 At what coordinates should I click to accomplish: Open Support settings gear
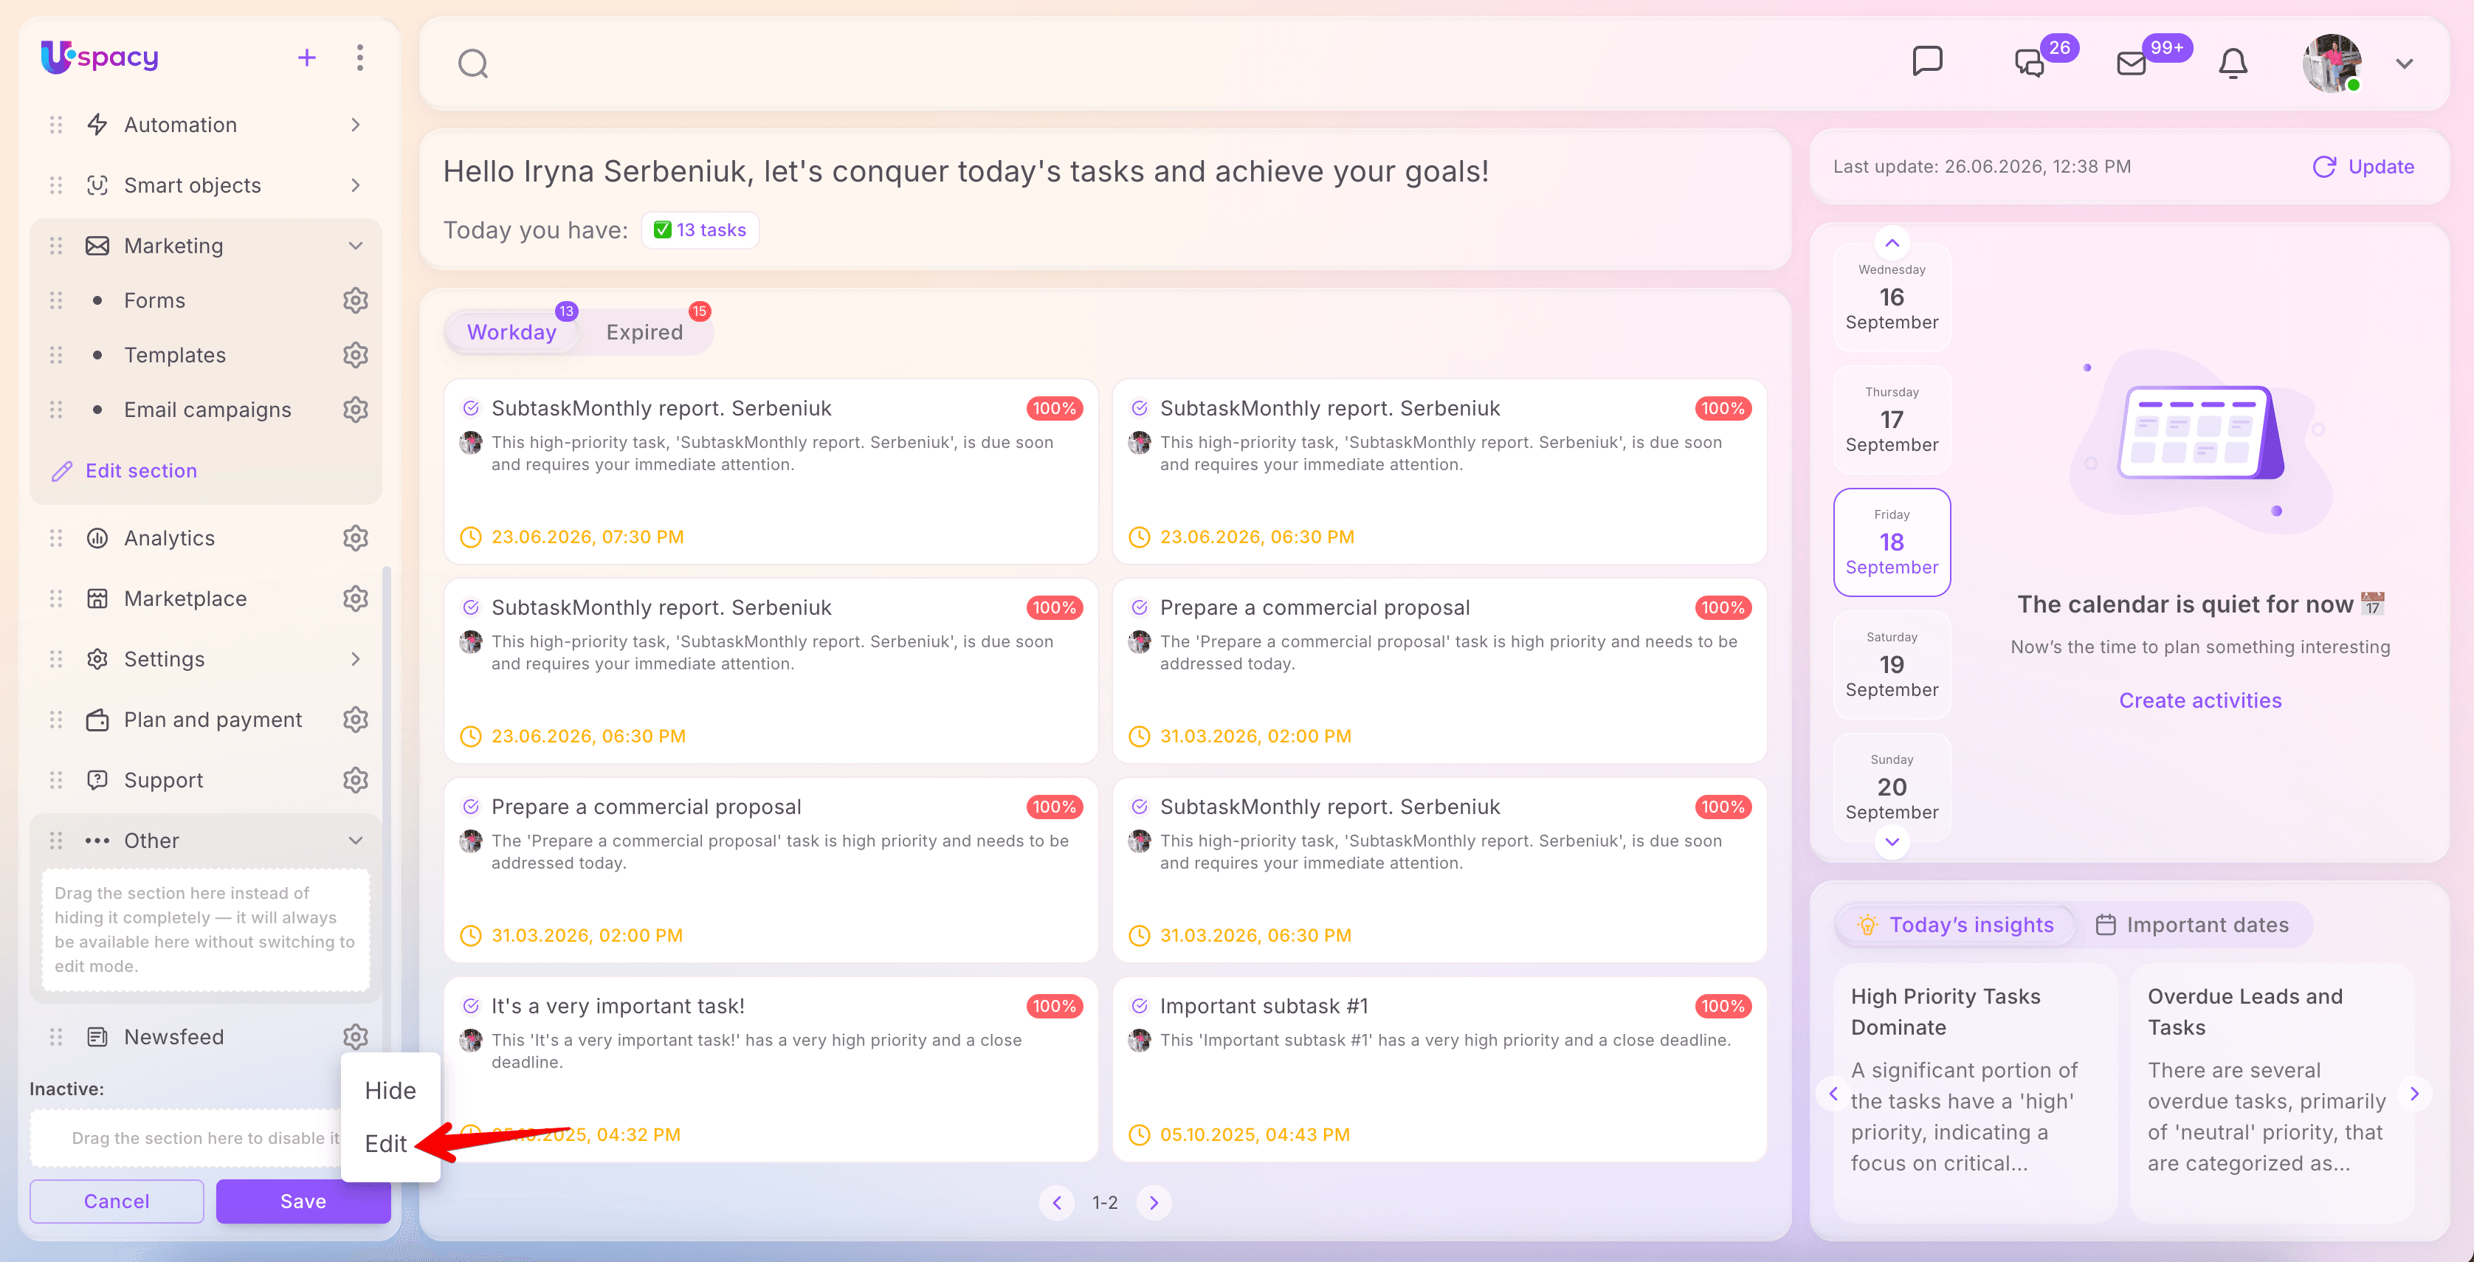pos(355,780)
